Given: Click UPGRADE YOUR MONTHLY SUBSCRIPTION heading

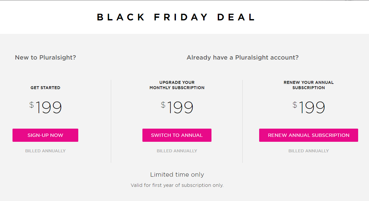Looking at the screenshot, I should 177,85.
